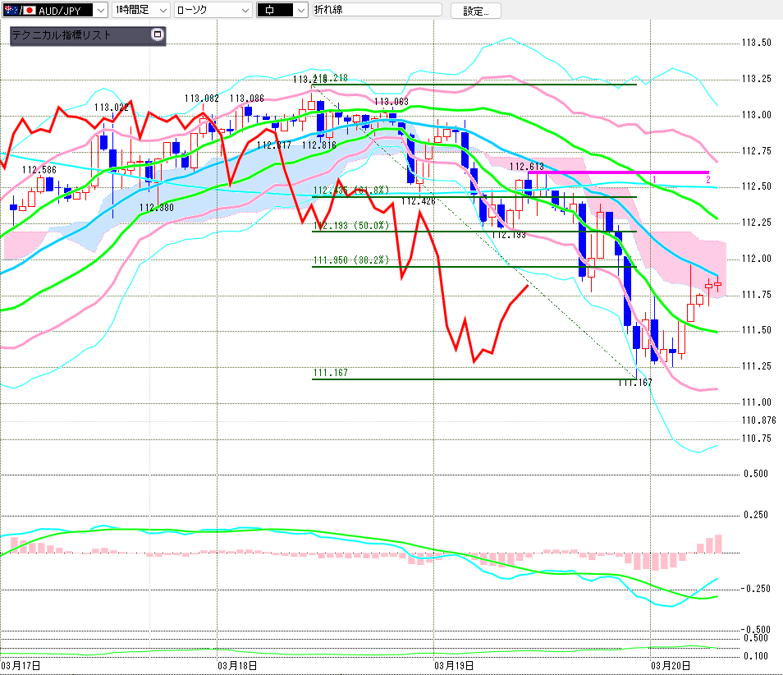Viewport: 783px width, 675px height.
Task: Open the ローソク chart type dropdown
Action: [245, 11]
